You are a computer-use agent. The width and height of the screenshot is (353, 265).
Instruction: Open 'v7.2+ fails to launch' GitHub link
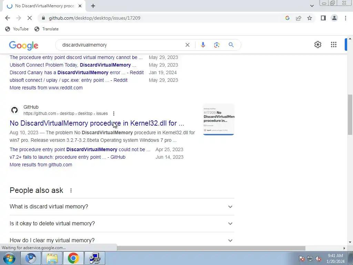click(68, 157)
